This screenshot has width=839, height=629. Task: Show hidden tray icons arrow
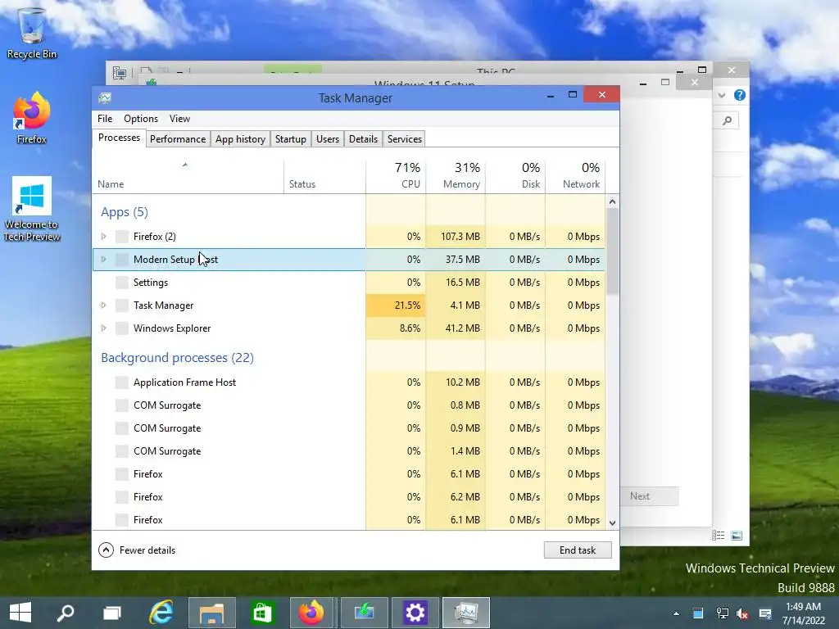(676, 613)
